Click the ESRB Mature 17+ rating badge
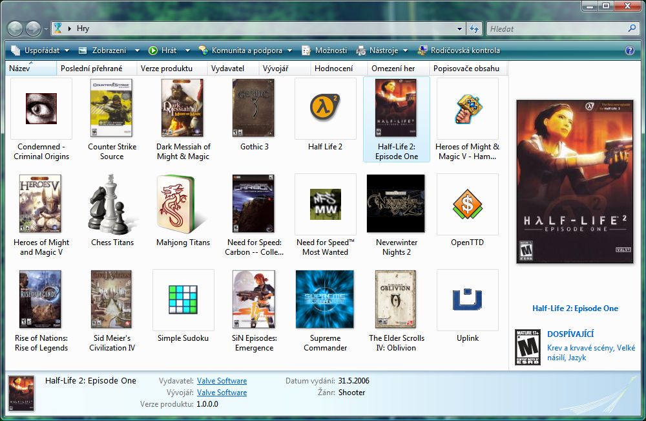646x421 pixels. coord(527,347)
